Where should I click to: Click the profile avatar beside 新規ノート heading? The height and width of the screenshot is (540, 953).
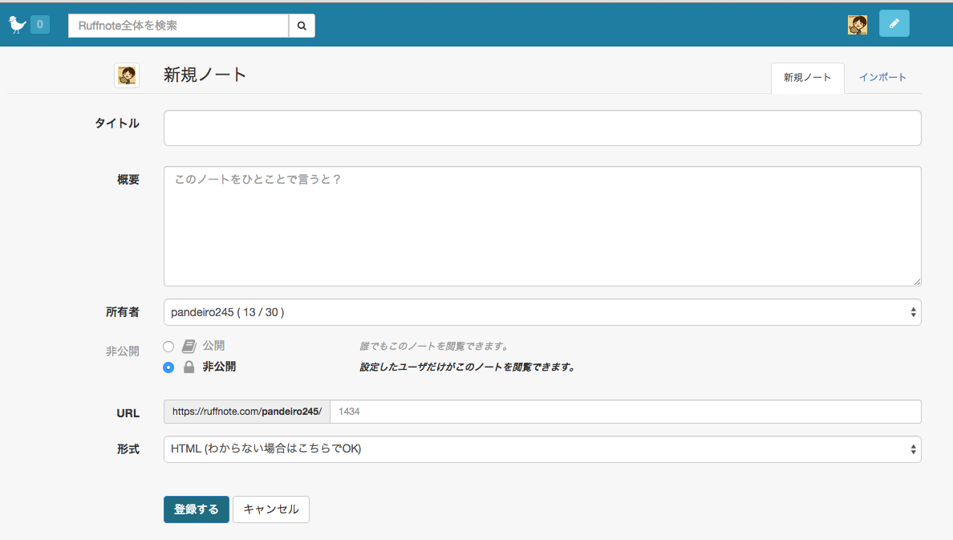[127, 75]
